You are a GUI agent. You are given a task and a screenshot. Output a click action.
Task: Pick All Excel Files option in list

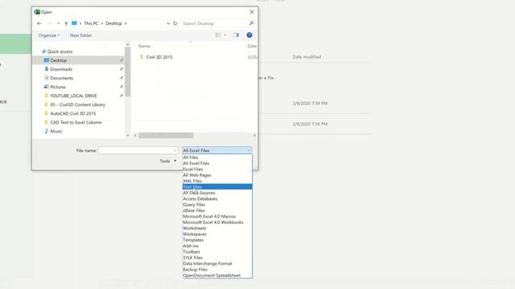(x=217, y=163)
